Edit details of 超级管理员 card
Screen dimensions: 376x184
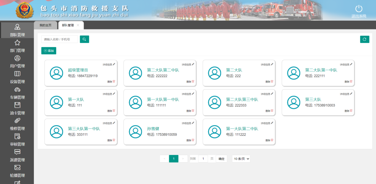109,65
